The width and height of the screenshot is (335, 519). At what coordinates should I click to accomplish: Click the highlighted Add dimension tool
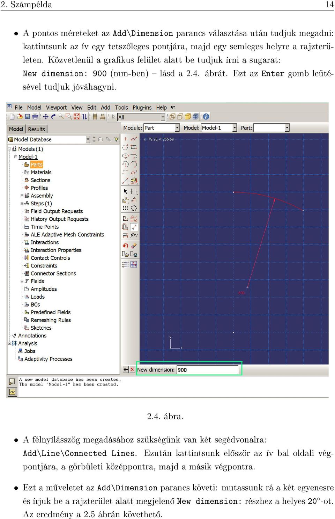134,227
